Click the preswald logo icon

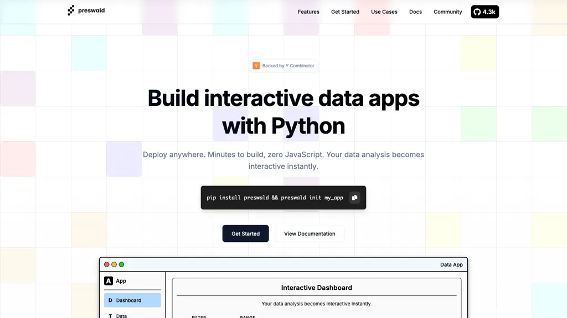(71, 10)
